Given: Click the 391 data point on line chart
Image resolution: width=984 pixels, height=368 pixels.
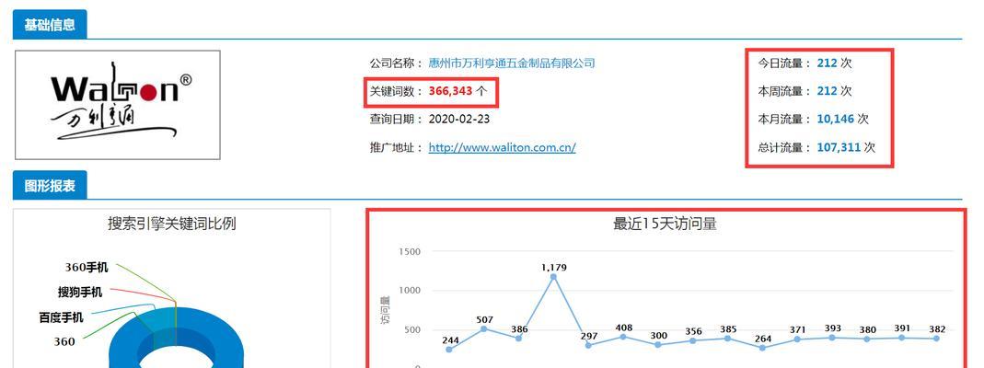Looking at the screenshot, I should pyautogui.click(x=902, y=338).
